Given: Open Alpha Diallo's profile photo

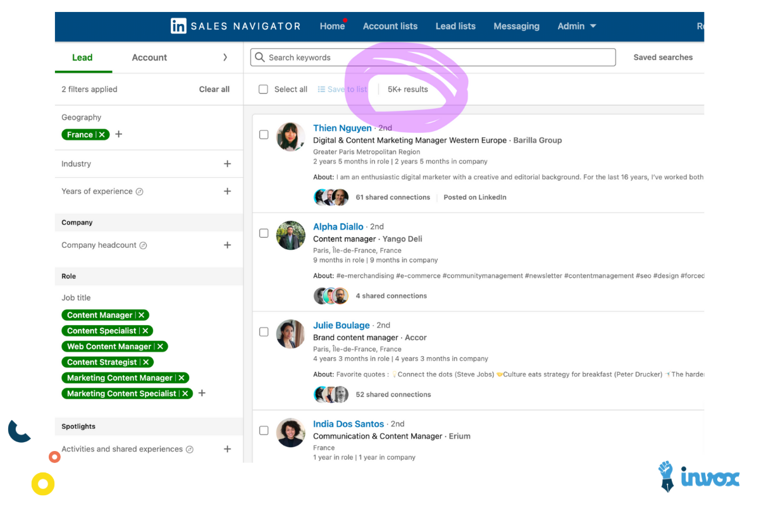Looking at the screenshot, I should point(291,235).
